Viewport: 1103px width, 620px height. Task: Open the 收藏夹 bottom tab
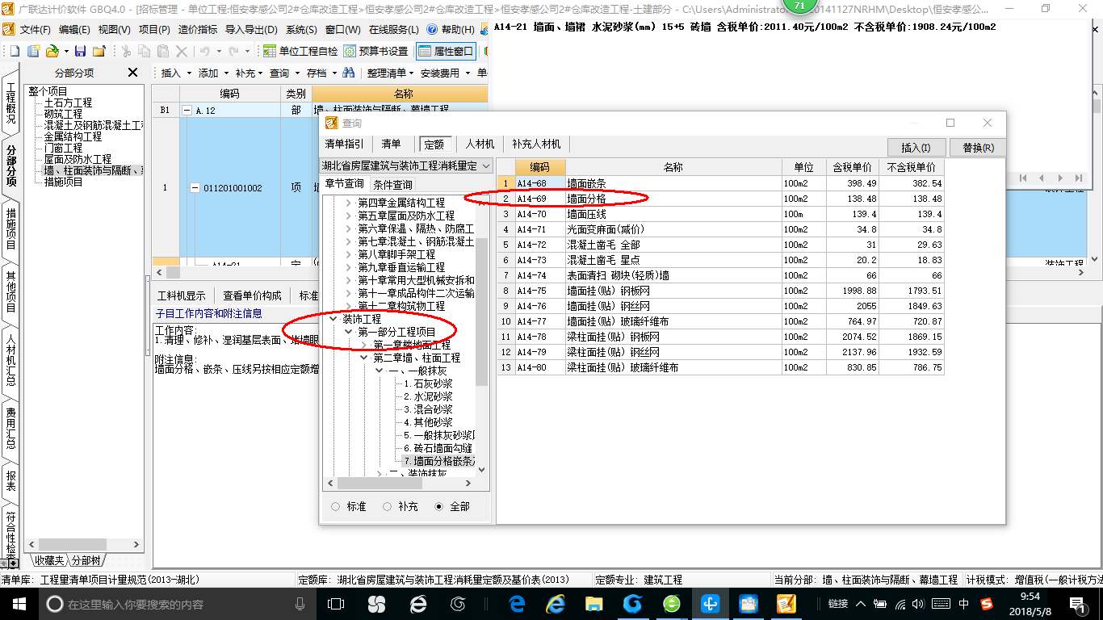click(x=49, y=560)
